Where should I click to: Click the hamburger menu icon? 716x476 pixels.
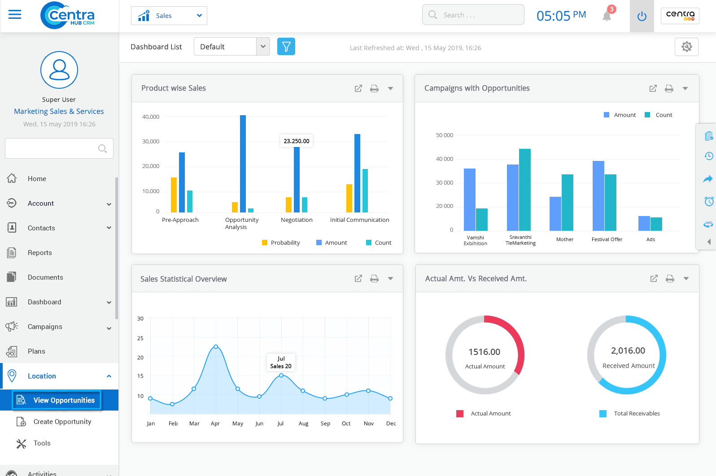pyautogui.click(x=15, y=15)
